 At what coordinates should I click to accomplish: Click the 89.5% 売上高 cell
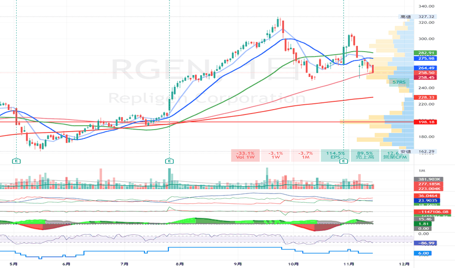click(x=365, y=155)
